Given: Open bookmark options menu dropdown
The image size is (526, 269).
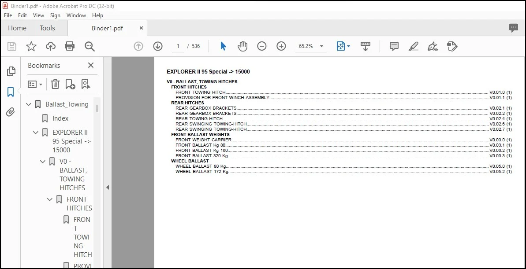Looking at the screenshot, I should [x=35, y=84].
